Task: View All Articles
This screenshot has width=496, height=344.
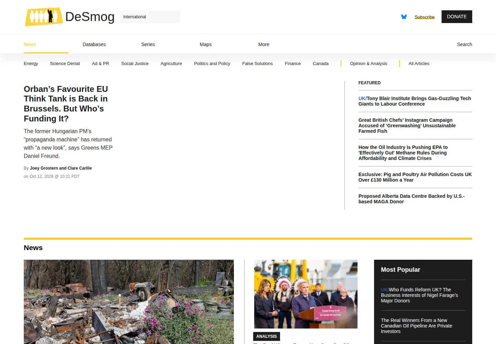Action: click(x=419, y=64)
